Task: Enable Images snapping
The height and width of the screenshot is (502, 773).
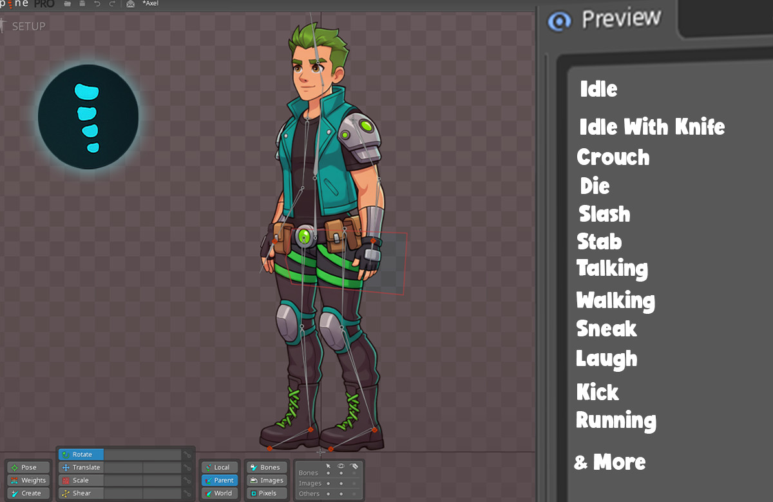Action: point(266,480)
